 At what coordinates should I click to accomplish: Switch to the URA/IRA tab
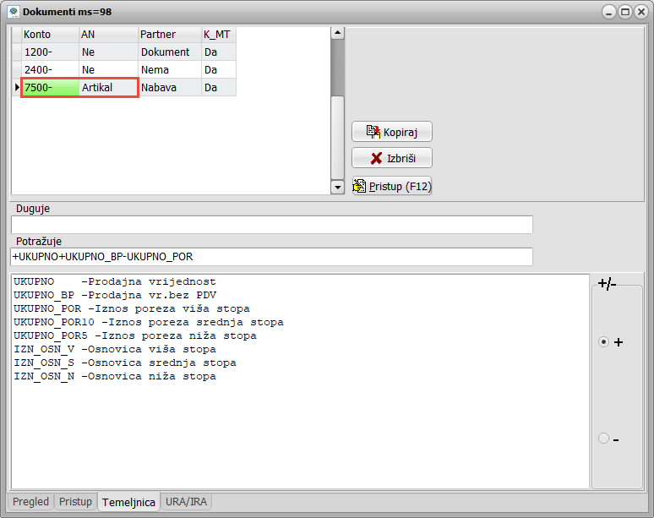coord(187,502)
